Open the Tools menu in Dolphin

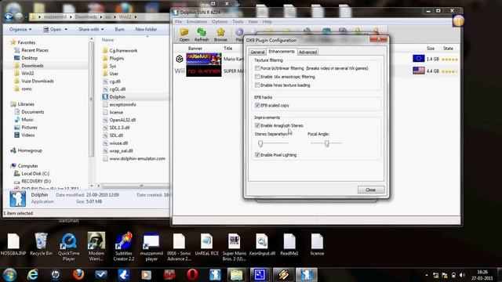coord(238,22)
